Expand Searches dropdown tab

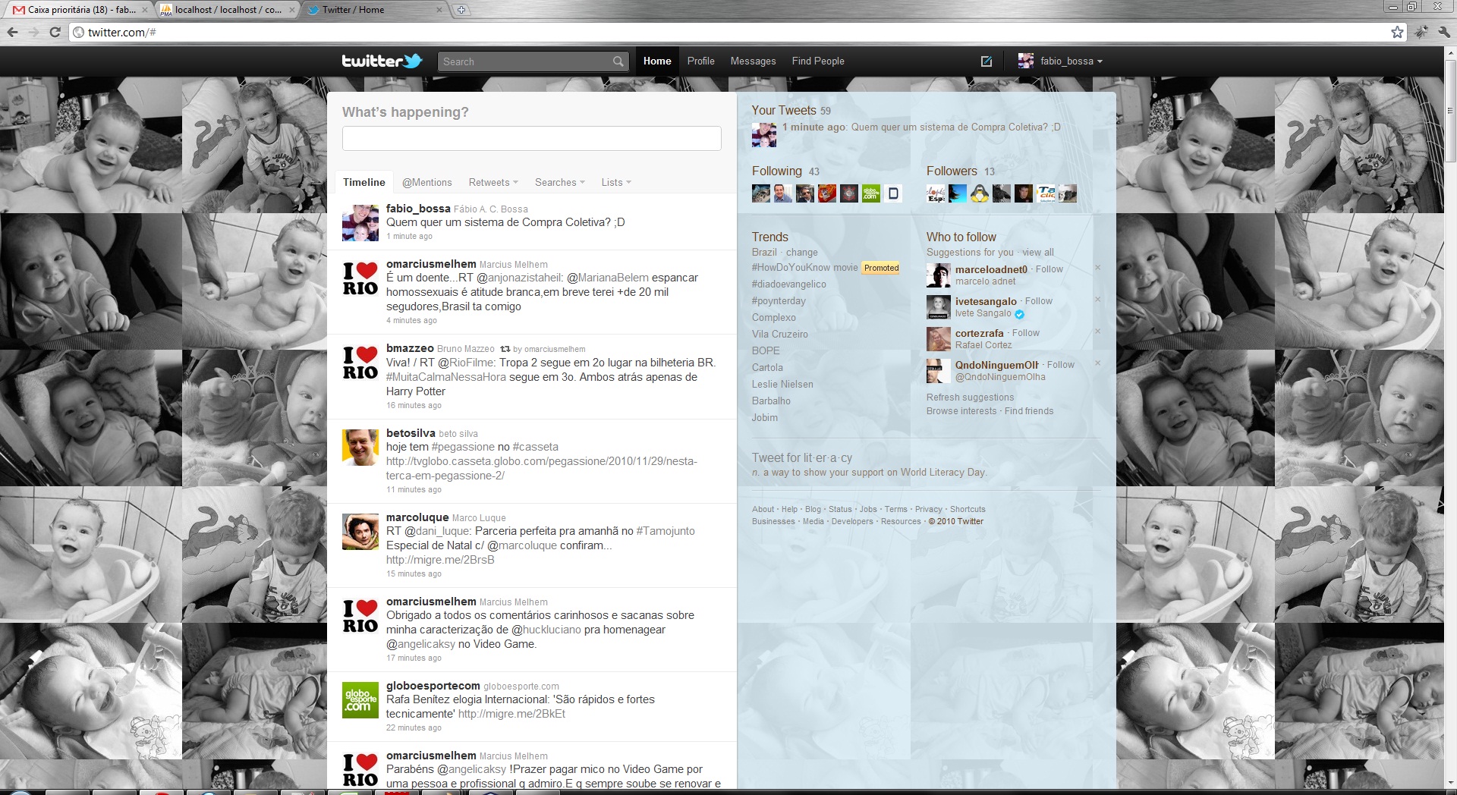click(560, 183)
